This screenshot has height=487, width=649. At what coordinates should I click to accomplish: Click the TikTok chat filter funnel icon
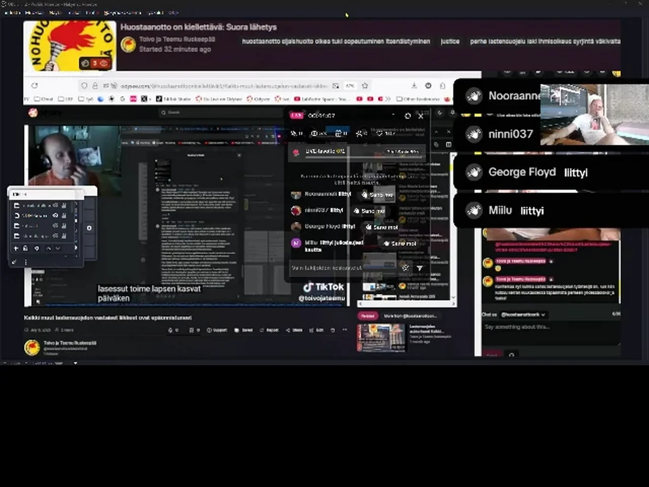pos(419,268)
